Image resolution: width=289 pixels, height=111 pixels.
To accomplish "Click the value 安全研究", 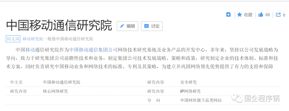I will click(188, 82).
